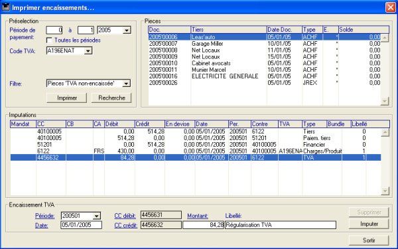Screen dimensions: 398x249
Task: Sort Pieces by Type column header
Action: [x=312, y=30]
